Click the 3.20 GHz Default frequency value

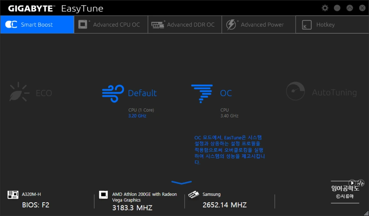click(x=137, y=116)
